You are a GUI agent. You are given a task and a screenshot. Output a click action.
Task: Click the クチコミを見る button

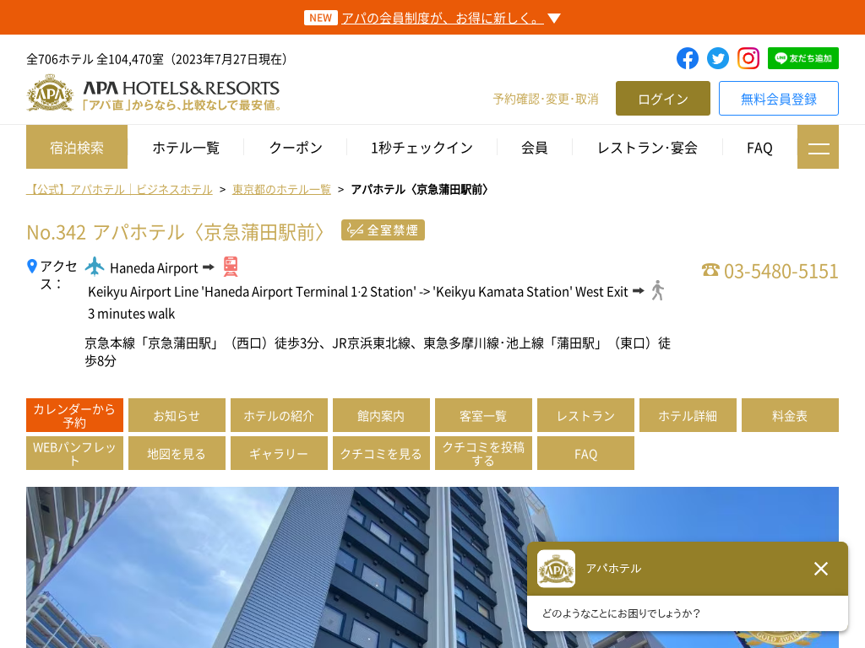[381, 453]
